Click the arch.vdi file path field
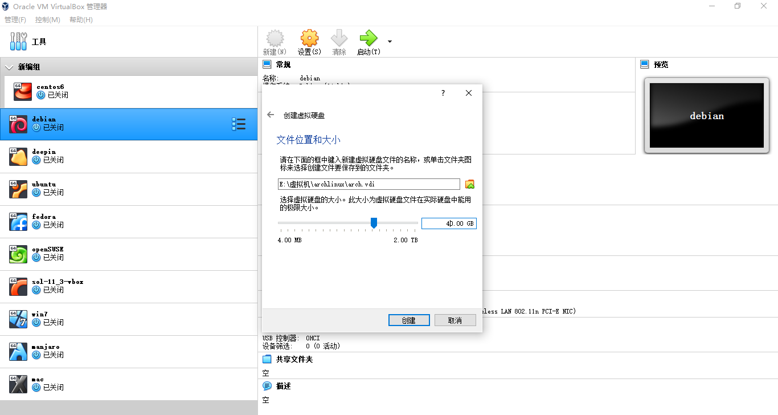Viewport: 778px width, 415px height. tap(368, 184)
